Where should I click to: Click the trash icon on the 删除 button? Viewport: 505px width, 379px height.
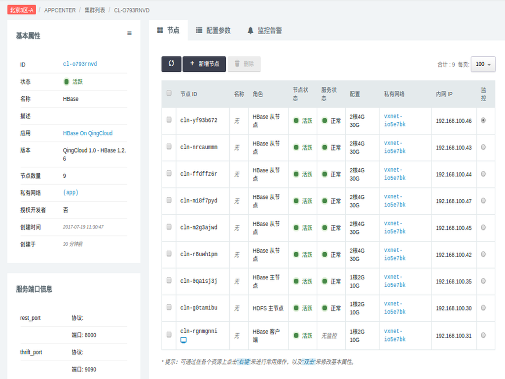[x=238, y=64]
